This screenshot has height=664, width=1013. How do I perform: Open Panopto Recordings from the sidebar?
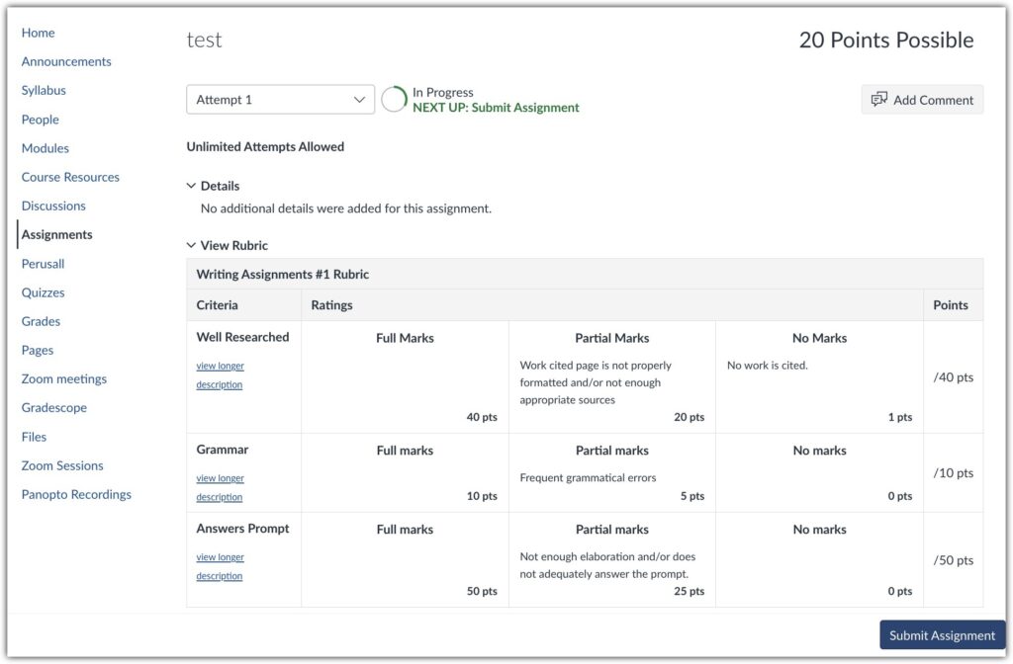[x=76, y=494]
